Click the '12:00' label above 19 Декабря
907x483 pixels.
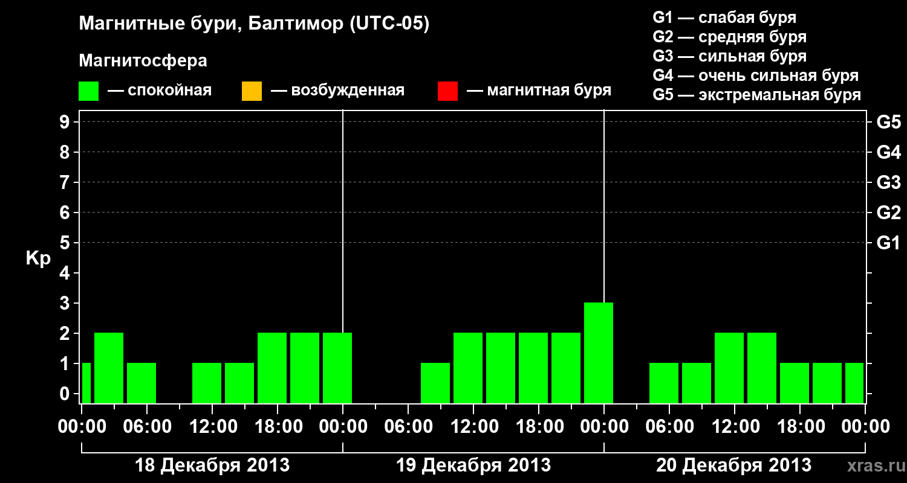[x=473, y=426]
